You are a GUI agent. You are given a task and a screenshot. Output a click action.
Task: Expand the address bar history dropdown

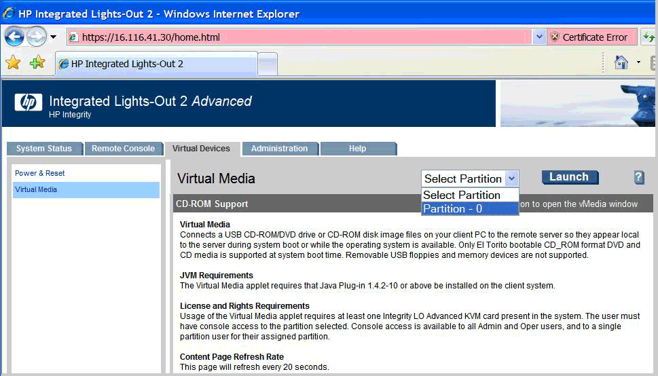click(x=539, y=37)
